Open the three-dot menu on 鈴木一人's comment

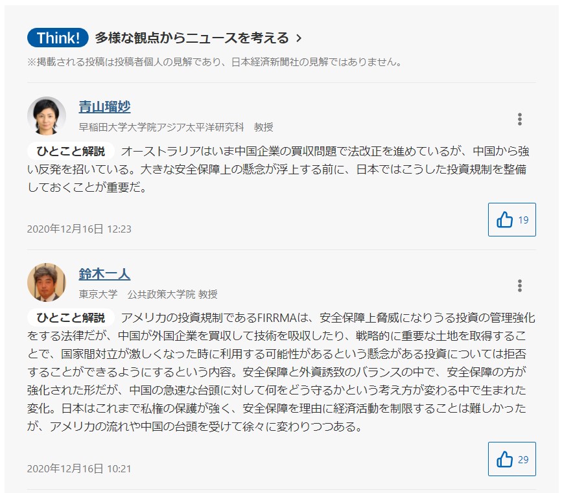pyautogui.click(x=519, y=286)
